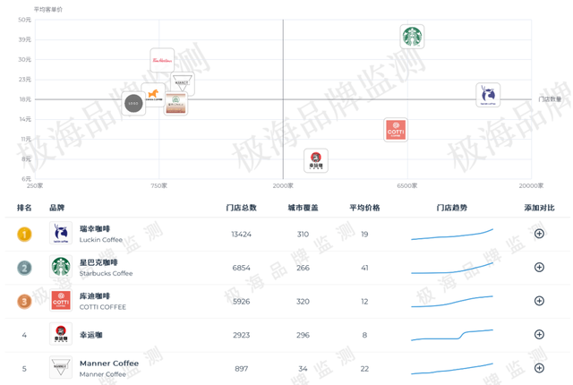Image resolution: width=573 pixels, height=385 pixels.
Task: Select the grey circle LOGO placeholder marker
Action: tap(133, 103)
